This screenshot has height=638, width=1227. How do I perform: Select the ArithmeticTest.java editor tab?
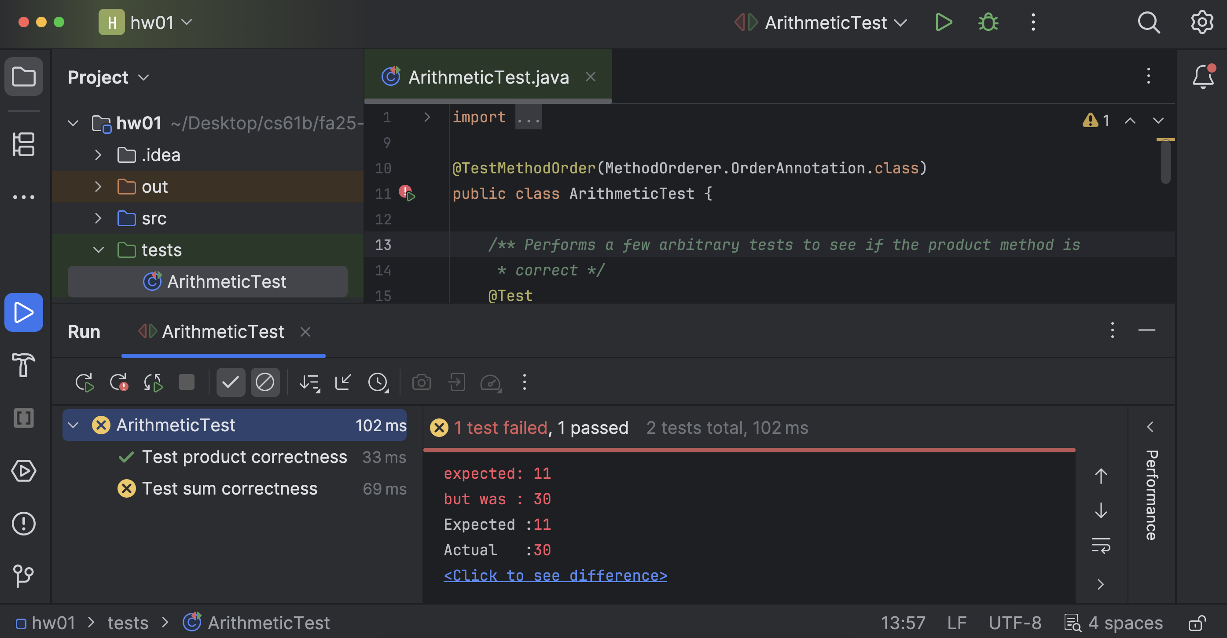click(x=488, y=77)
